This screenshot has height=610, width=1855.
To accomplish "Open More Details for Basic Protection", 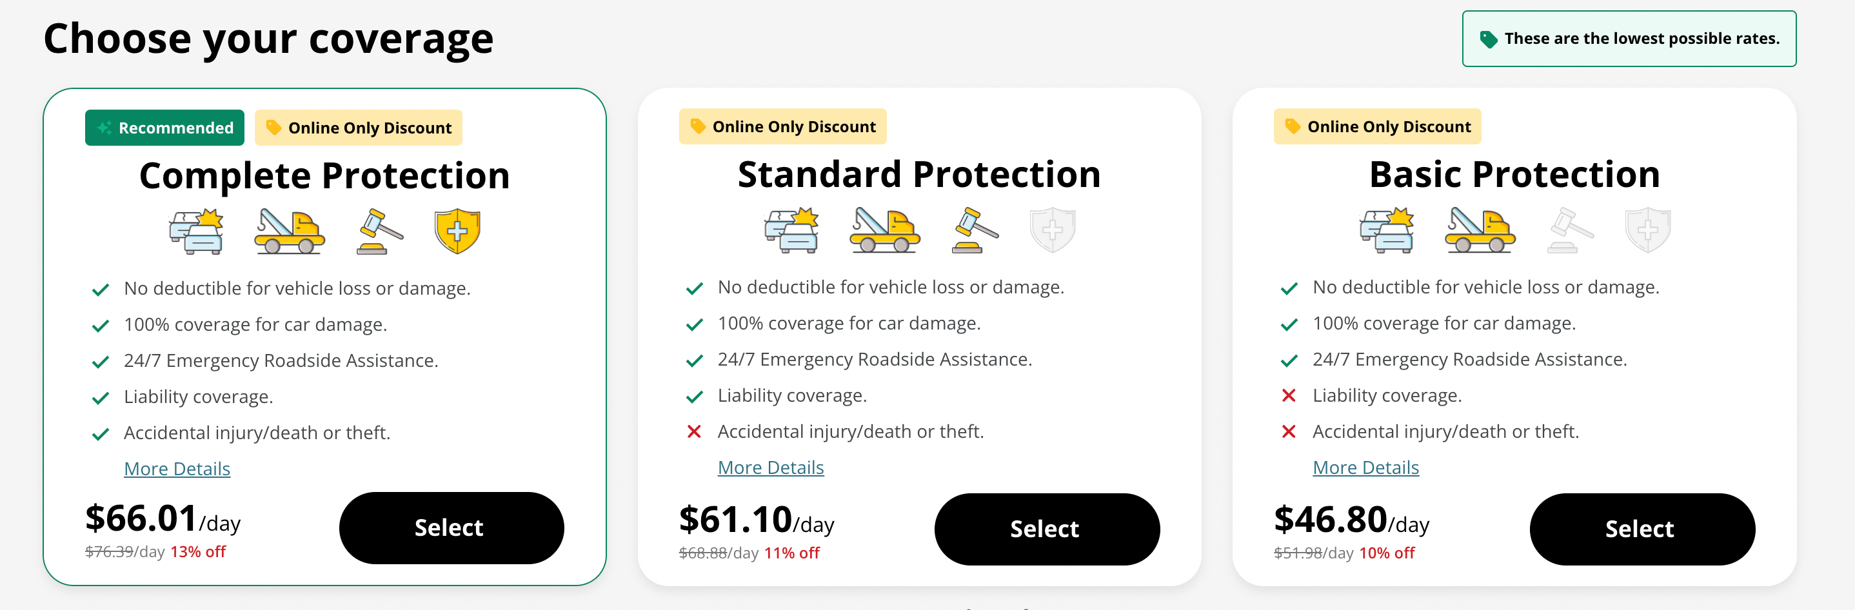I will coord(1365,467).
